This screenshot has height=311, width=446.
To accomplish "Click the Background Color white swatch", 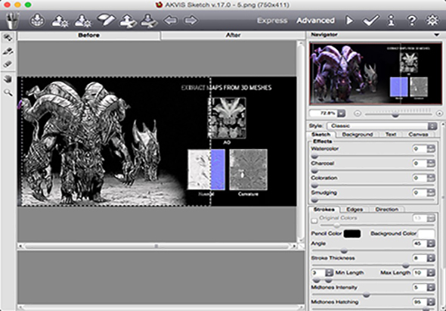I will 426,234.
